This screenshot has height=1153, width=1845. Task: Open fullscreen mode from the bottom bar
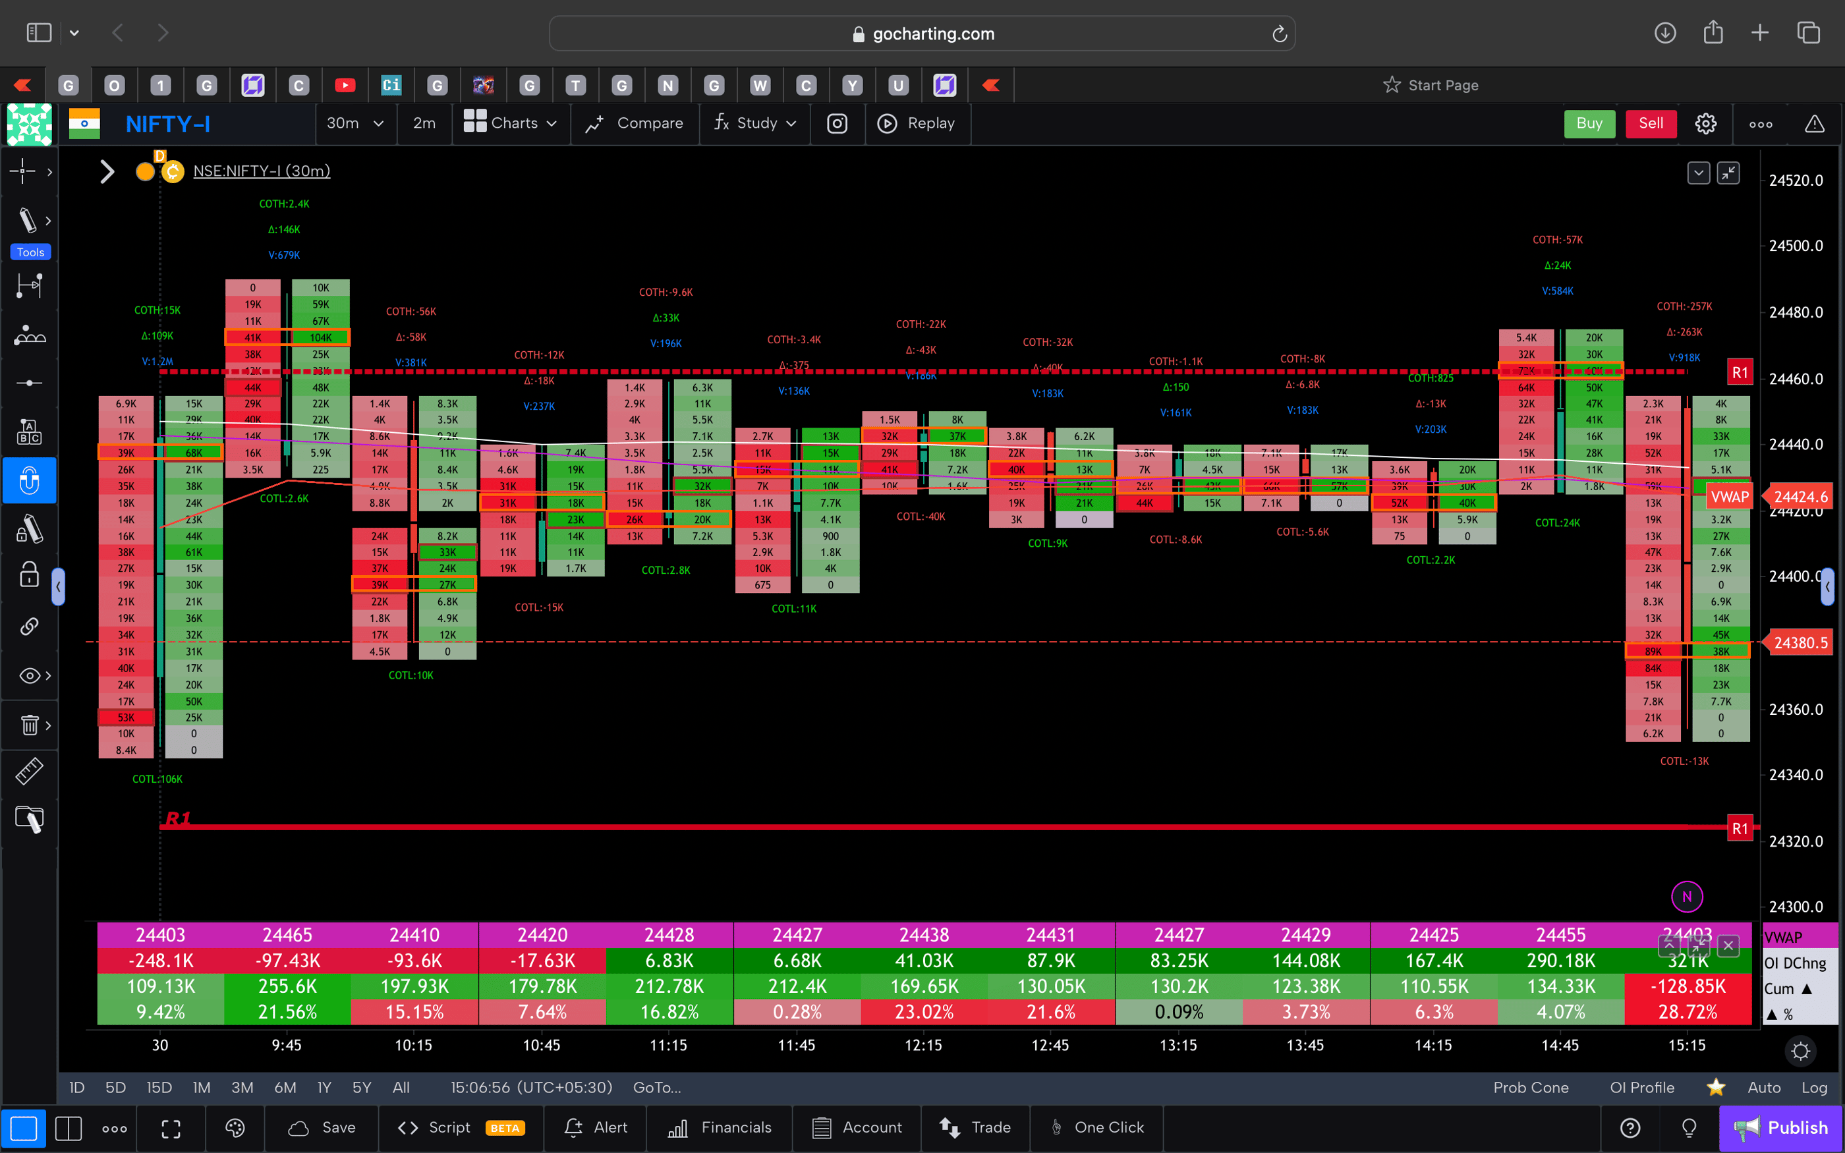click(171, 1128)
